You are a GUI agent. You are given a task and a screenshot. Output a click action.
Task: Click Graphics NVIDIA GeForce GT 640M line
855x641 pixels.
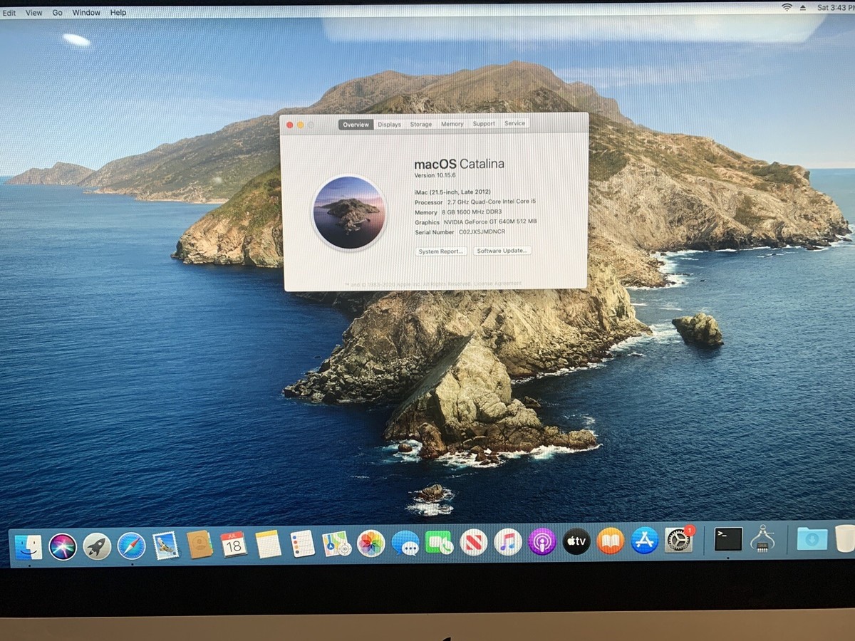pos(476,222)
